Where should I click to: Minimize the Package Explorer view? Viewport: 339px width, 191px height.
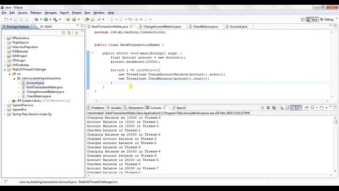(78, 26)
